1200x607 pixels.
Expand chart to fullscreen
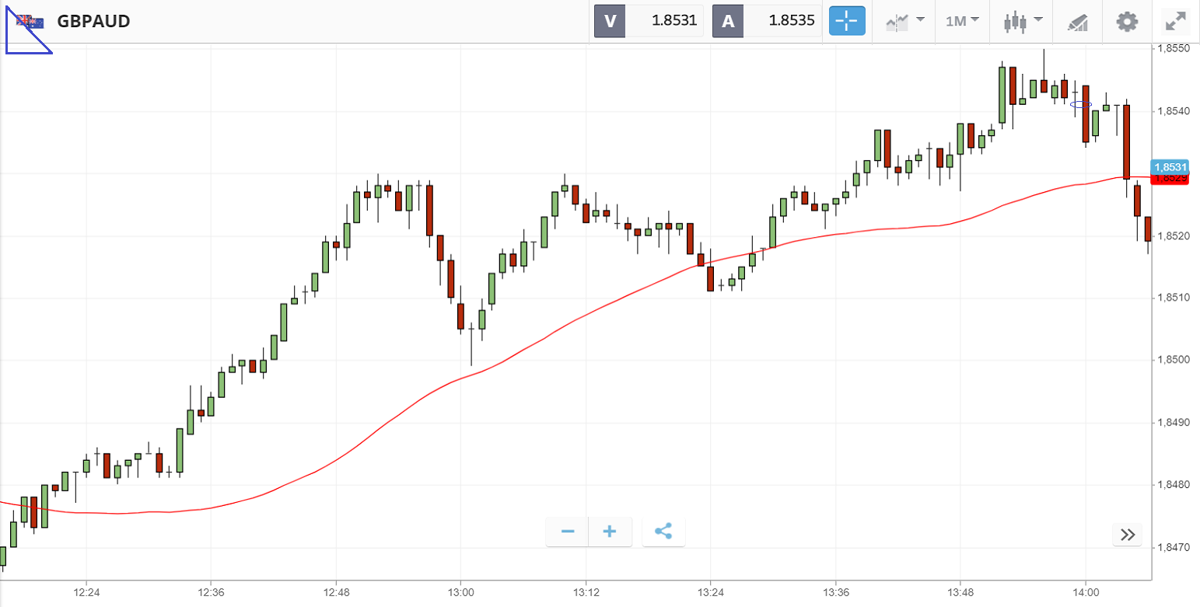(1174, 21)
